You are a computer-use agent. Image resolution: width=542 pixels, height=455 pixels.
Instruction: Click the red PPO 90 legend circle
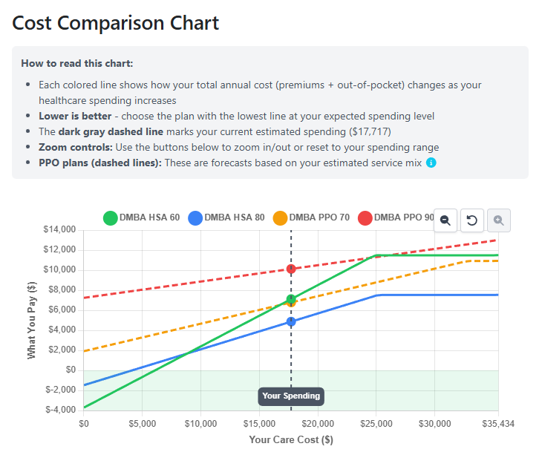click(365, 218)
